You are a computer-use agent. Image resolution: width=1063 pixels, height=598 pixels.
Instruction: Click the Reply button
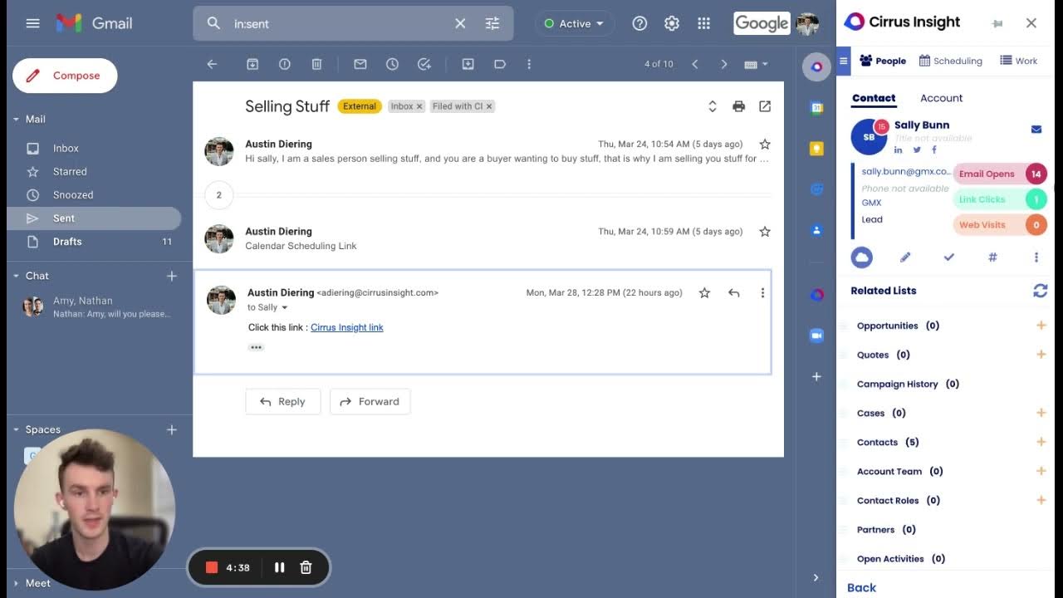(283, 401)
